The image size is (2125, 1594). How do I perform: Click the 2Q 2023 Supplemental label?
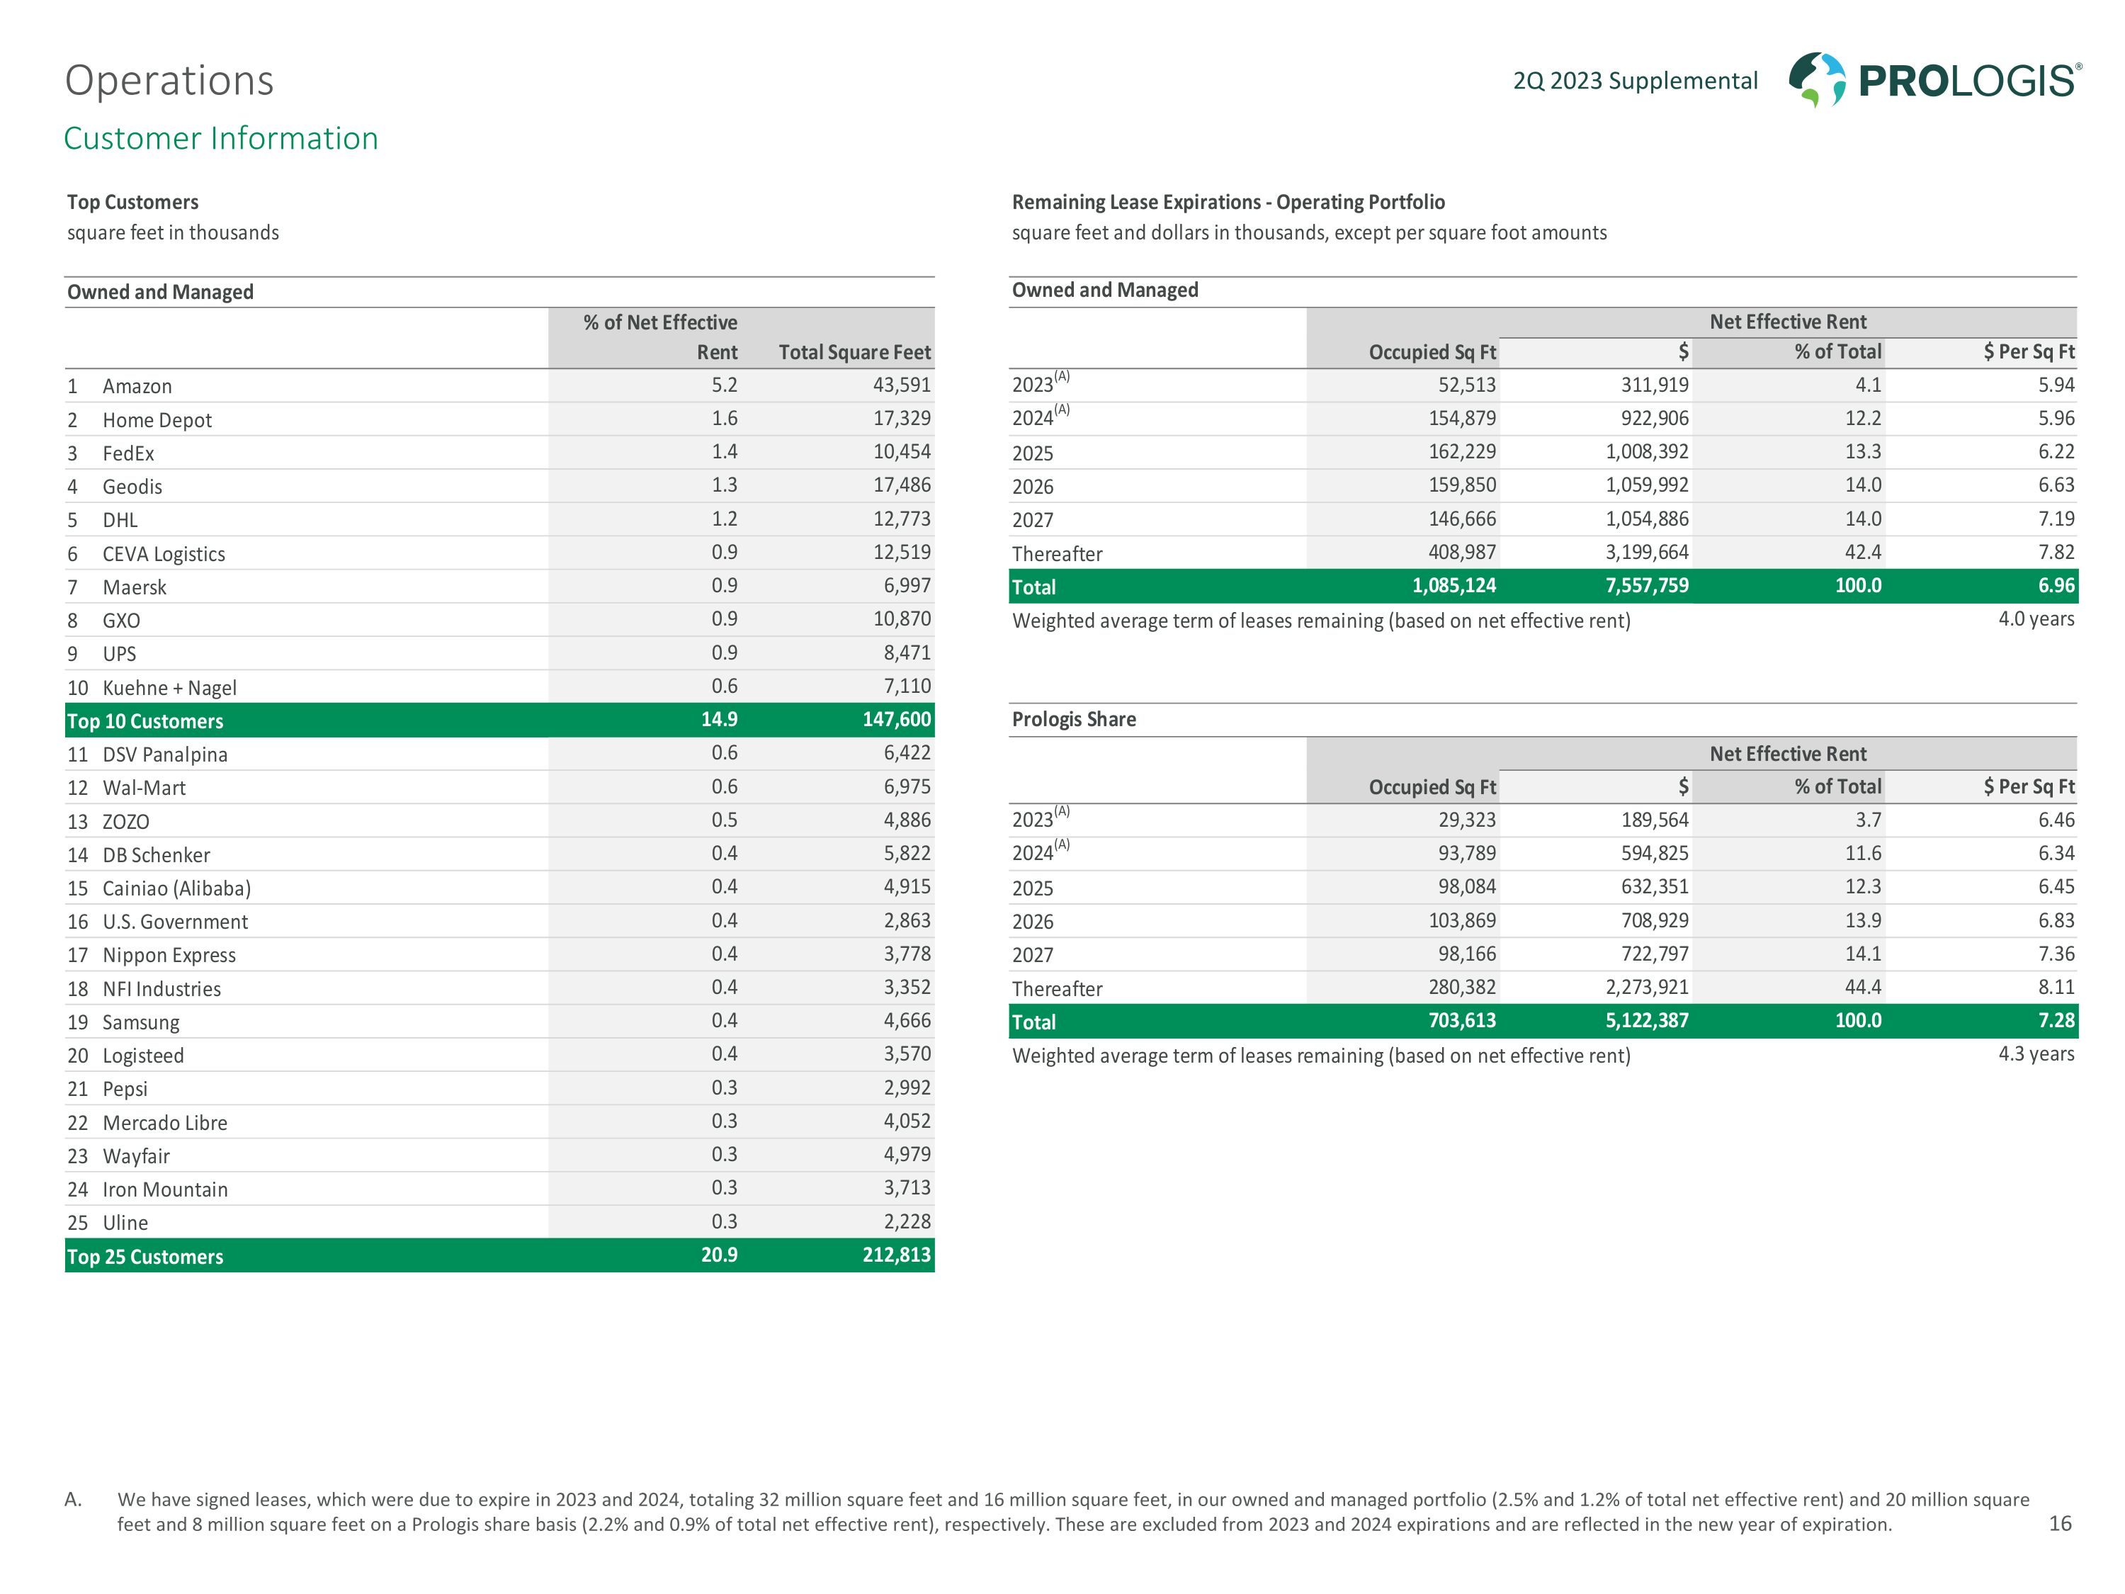[x=1634, y=81]
